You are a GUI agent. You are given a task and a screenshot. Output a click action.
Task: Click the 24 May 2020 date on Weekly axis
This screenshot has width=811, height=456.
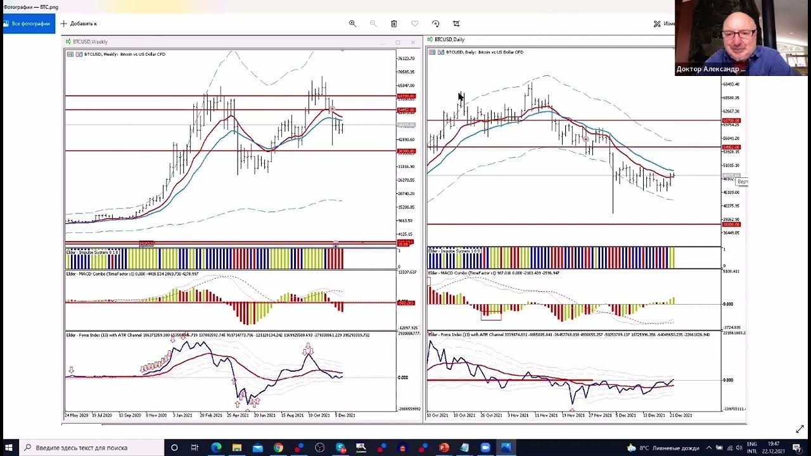click(x=76, y=415)
